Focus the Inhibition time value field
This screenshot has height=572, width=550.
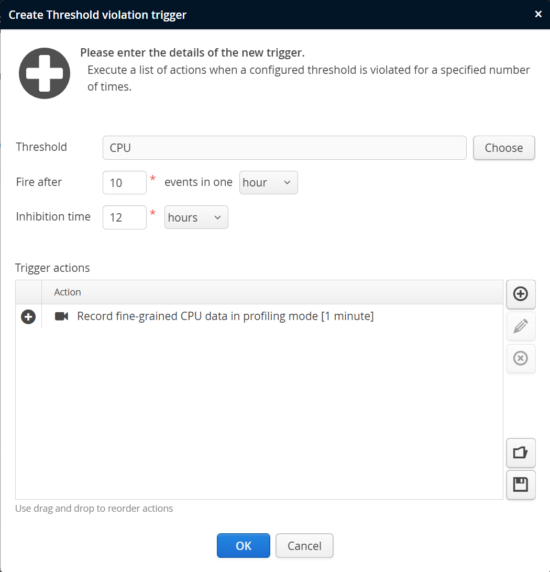(x=124, y=217)
